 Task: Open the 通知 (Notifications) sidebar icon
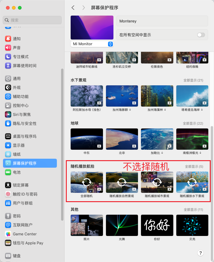(x=8, y=39)
